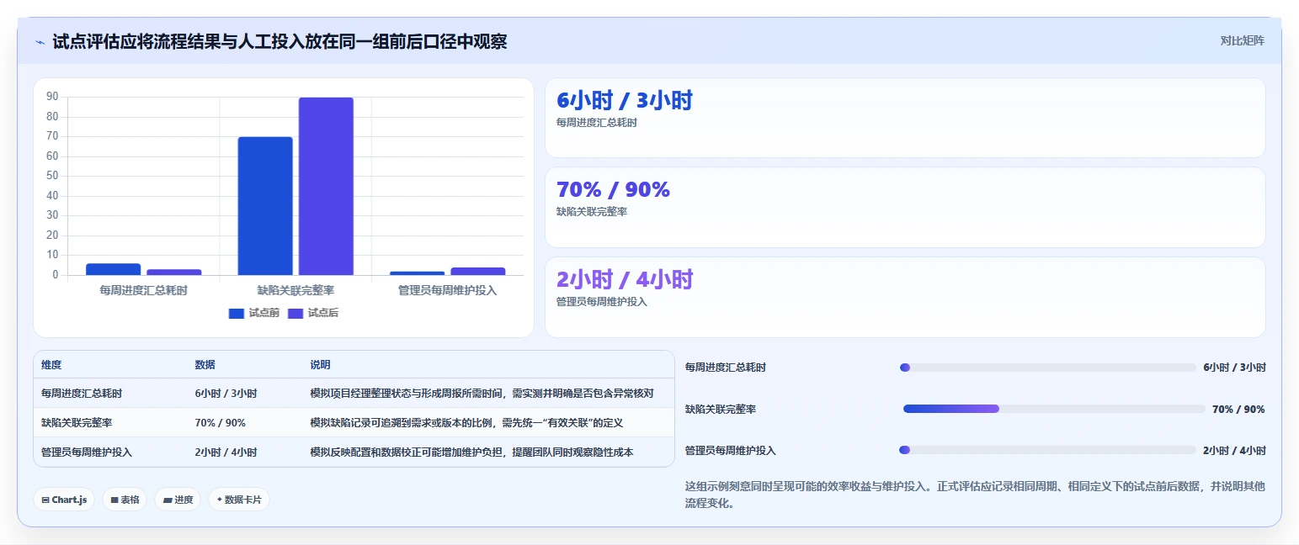Click the lightning icon beside the header title
The width and height of the screenshot is (1299, 545).
click(x=40, y=42)
